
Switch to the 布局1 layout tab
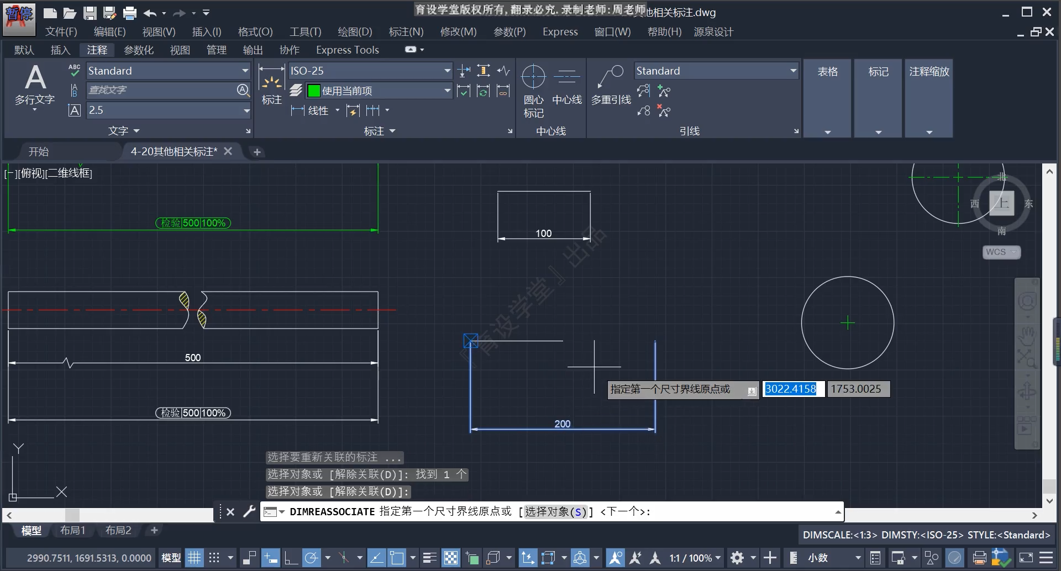pyautogui.click(x=72, y=531)
